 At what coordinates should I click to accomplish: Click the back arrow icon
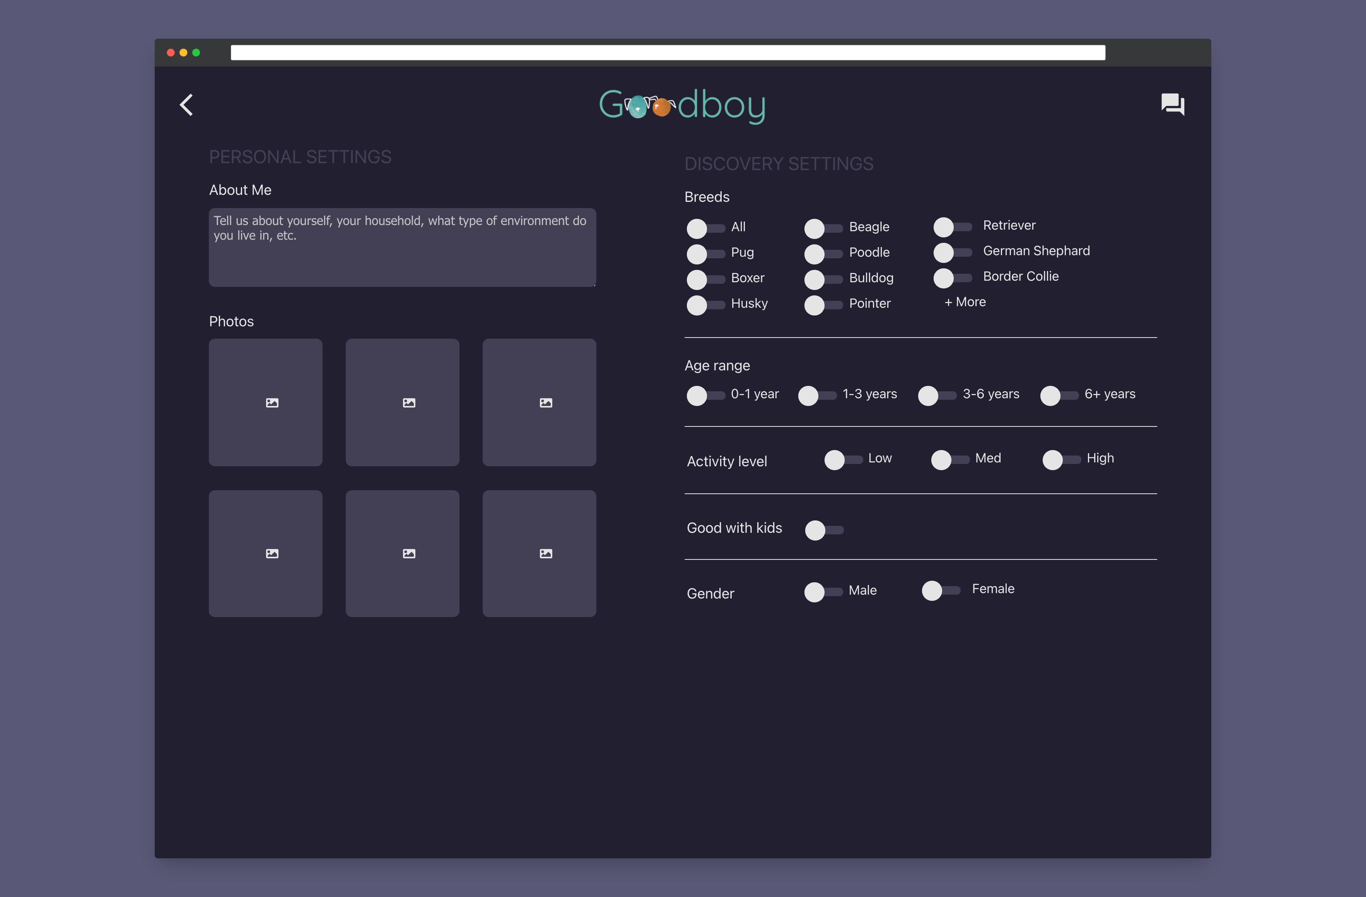(186, 105)
